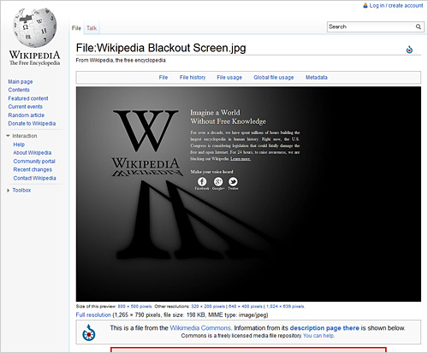
Task: Open Current events
Action: click(x=25, y=107)
